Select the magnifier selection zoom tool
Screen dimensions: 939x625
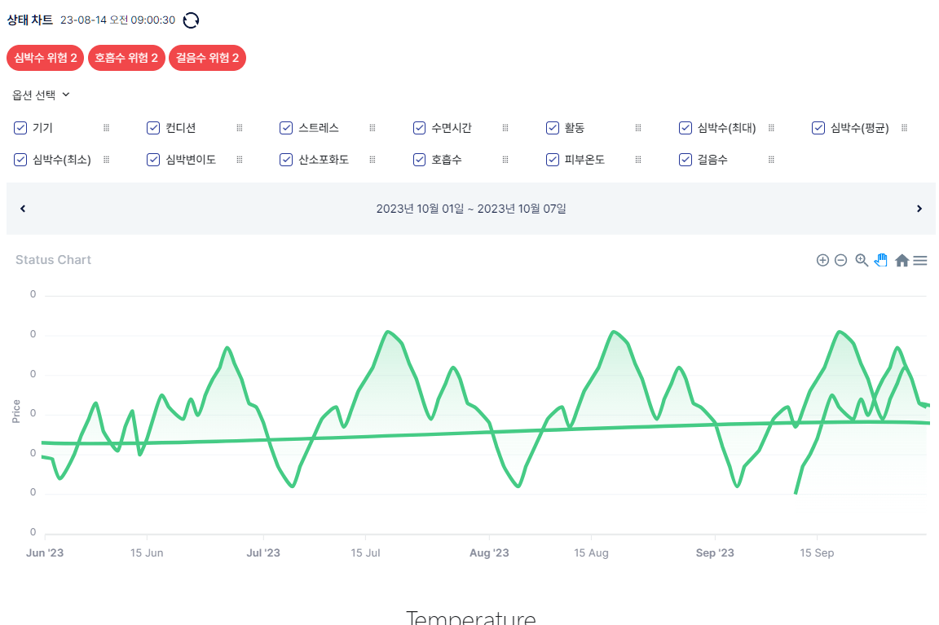coord(862,260)
